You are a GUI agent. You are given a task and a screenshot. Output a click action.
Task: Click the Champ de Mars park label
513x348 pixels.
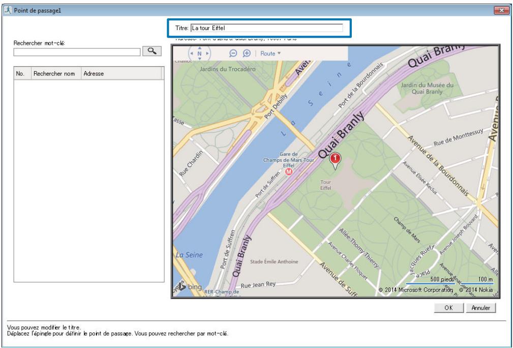pyautogui.click(x=407, y=230)
